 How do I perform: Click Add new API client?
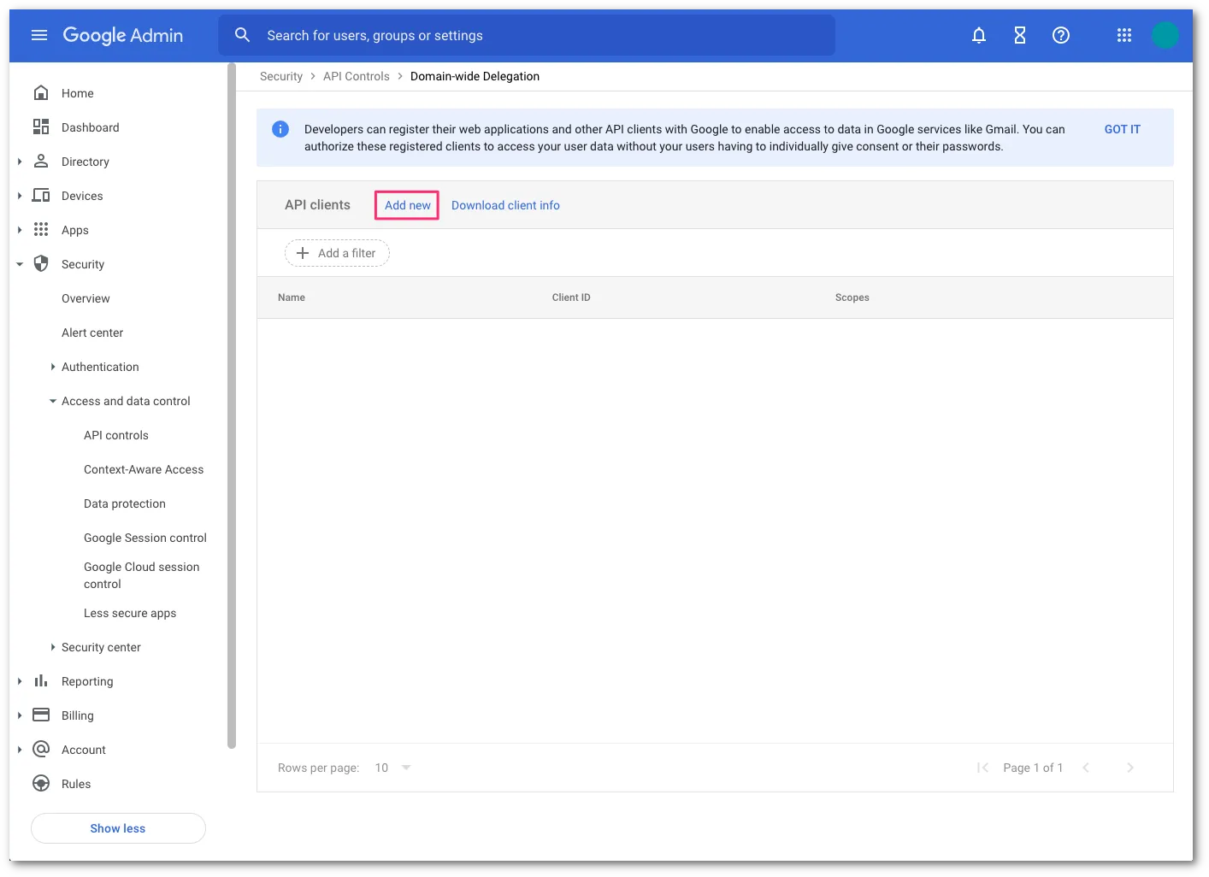(407, 205)
